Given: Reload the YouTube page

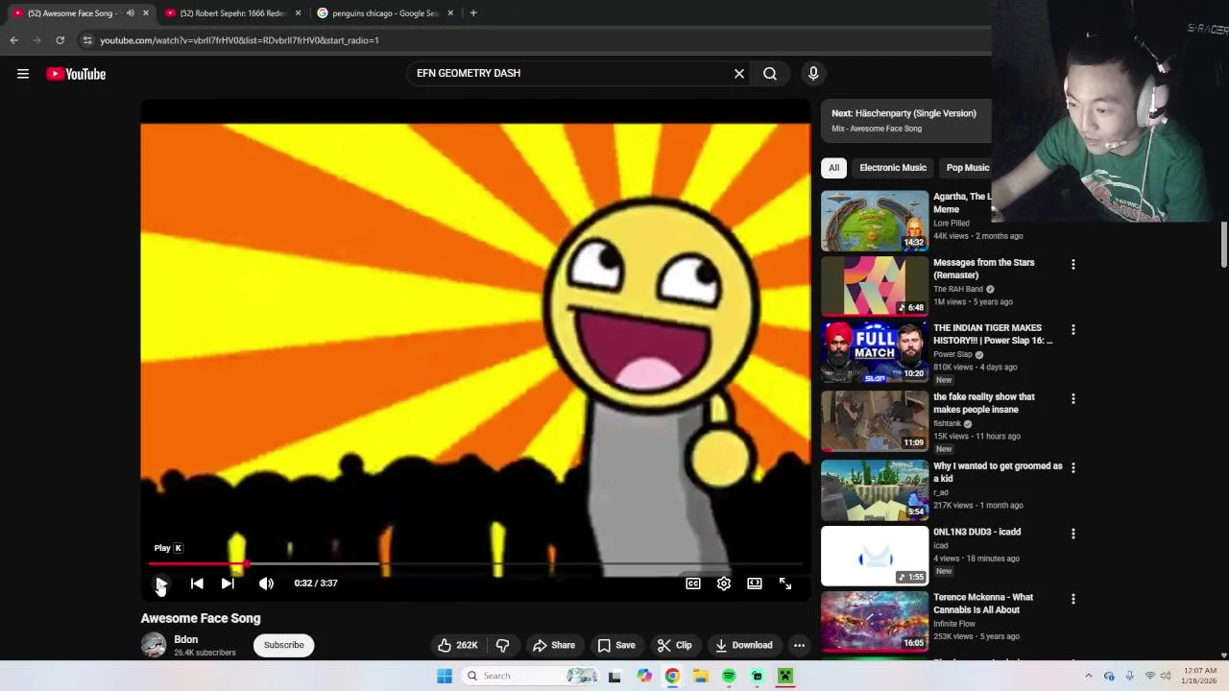Looking at the screenshot, I should [x=60, y=40].
